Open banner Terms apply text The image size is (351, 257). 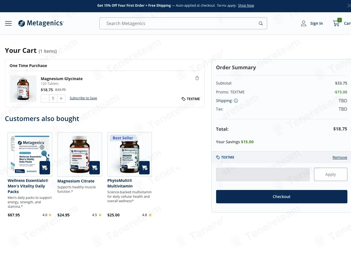pyautogui.click(x=226, y=6)
